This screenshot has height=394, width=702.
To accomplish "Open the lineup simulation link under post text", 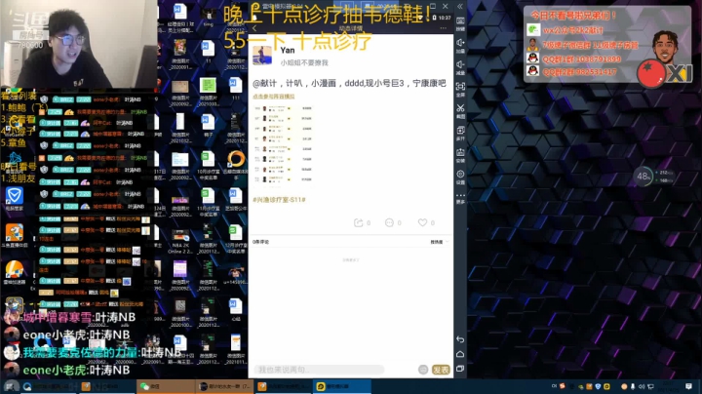I will 274,97.
